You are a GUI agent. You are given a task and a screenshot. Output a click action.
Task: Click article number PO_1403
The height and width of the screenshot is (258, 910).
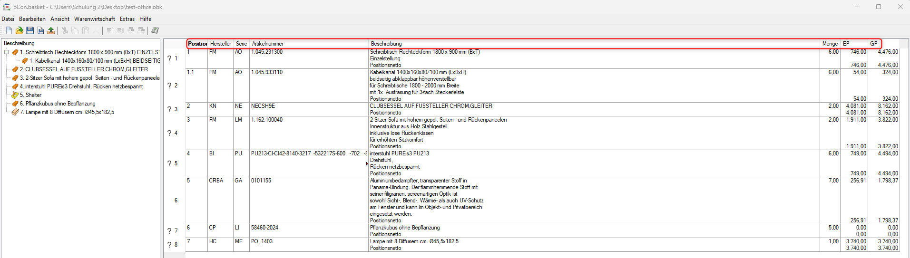pyautogui.click(x=262, y=241)
